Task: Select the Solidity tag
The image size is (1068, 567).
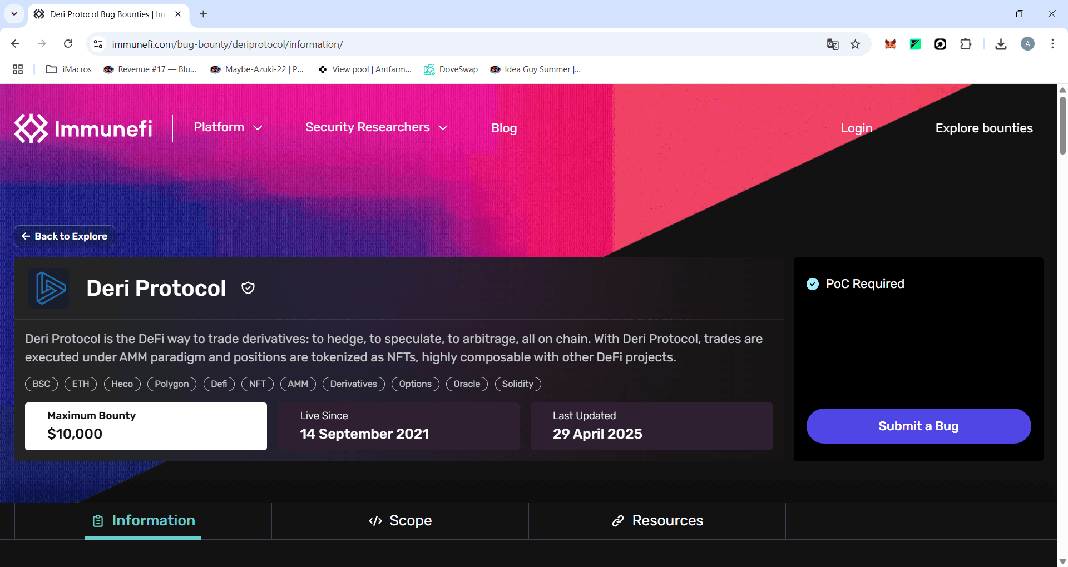Action: coord(518,384)
